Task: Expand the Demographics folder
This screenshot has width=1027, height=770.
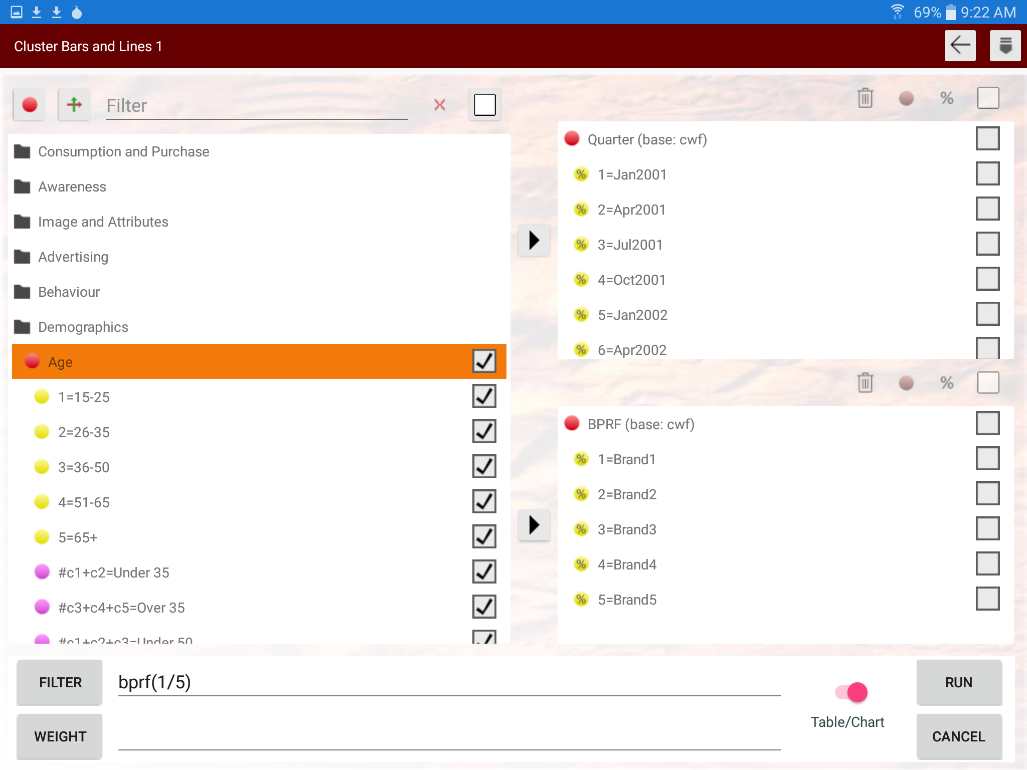Action: pyautogui.click(x=83, y=327)
